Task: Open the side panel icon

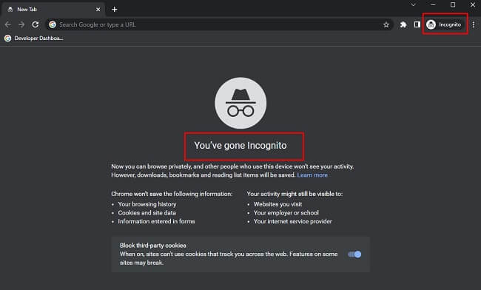Action: pos(417,24)
